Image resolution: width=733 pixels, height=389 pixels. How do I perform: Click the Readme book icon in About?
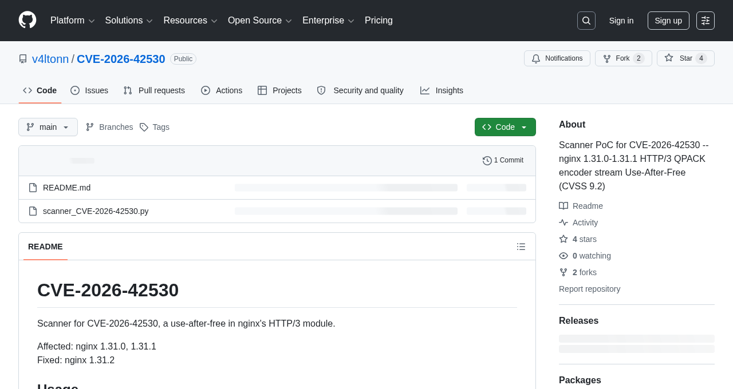coord(563,206)
